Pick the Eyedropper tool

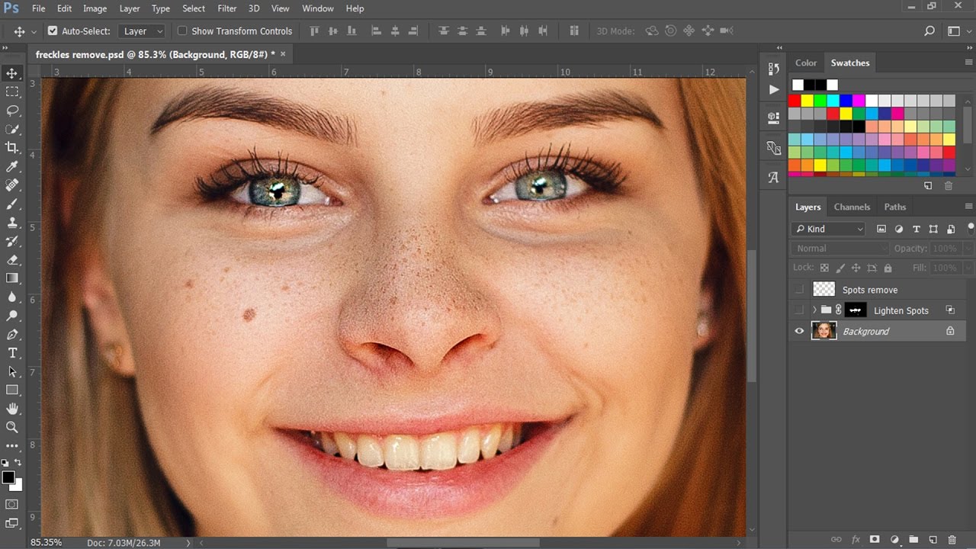[x=12, y=166]
